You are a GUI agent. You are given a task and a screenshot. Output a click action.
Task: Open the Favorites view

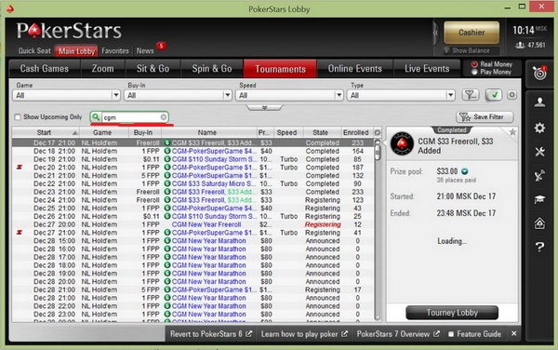(x=115, y=51)
